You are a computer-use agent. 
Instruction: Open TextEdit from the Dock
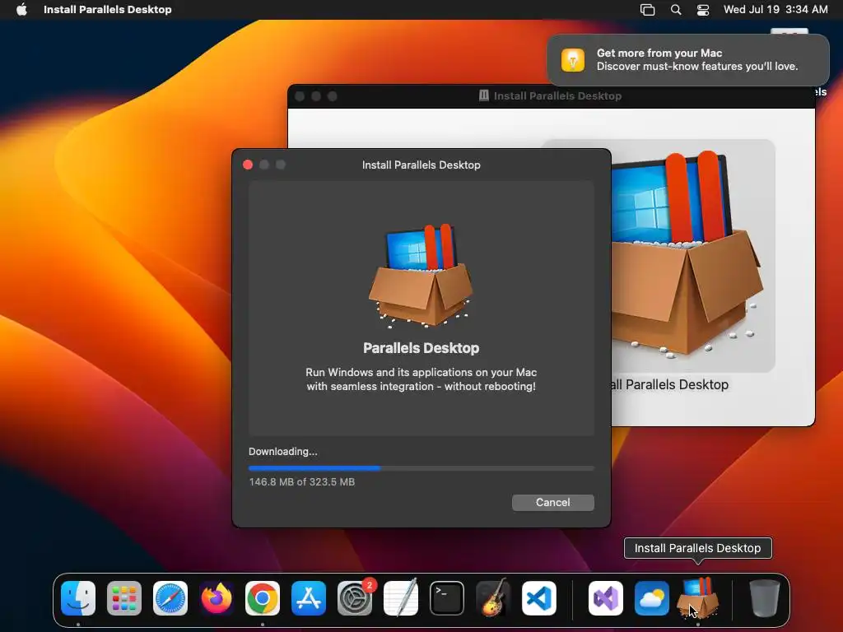401,597
